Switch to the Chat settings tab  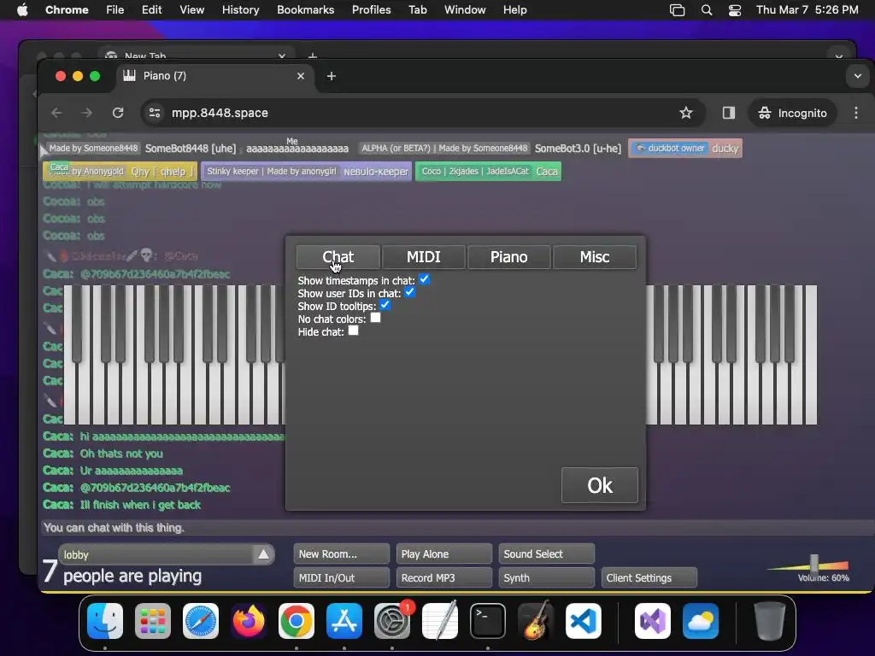(x=338, y=256)
